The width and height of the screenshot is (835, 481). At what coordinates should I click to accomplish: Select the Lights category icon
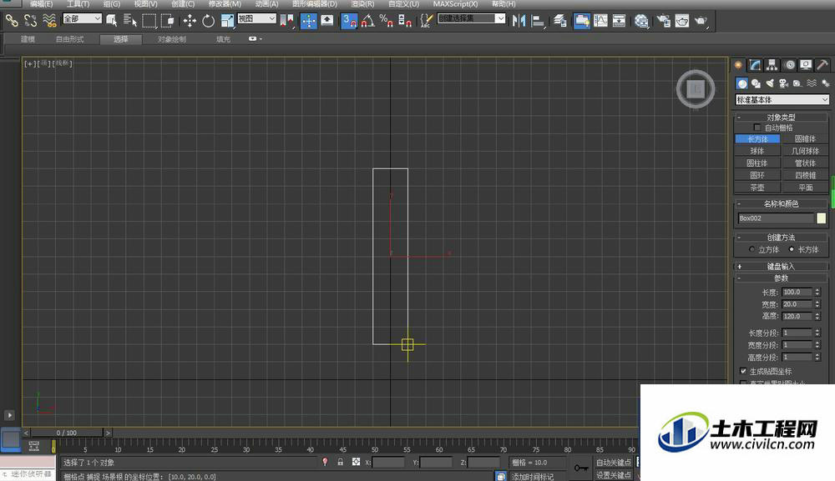point(770,83)
